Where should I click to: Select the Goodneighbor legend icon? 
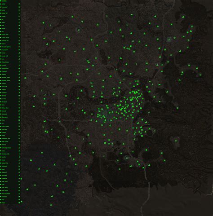[x=19, y=68]
